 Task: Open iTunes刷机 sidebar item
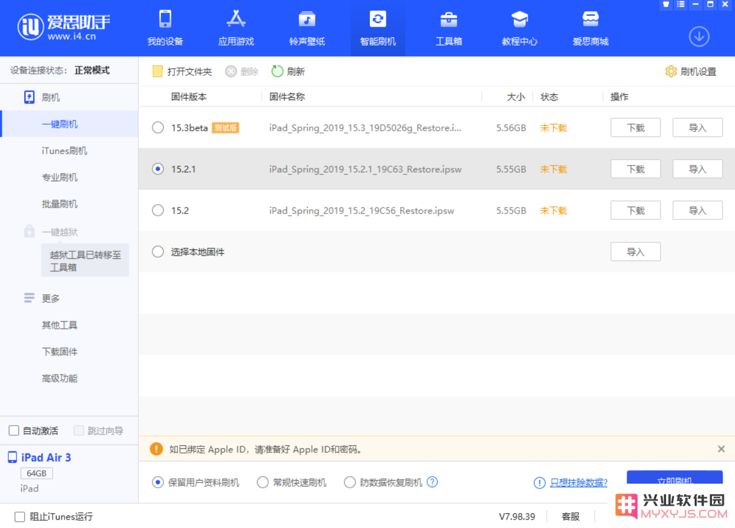[x=64, y=151]
